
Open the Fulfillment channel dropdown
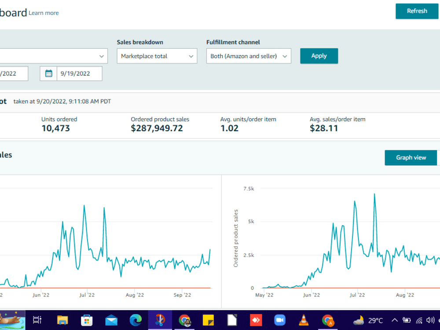pyautogui.click(x=249, y=56)
